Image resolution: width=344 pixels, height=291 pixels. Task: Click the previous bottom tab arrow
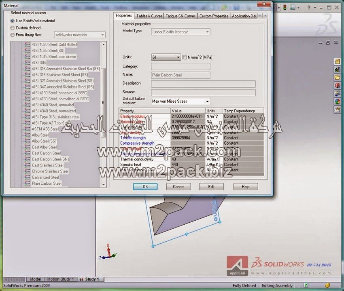pos(11,279)
